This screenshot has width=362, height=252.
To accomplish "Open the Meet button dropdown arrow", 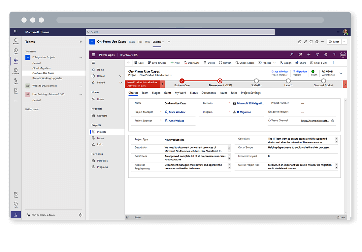I will 344,42.
